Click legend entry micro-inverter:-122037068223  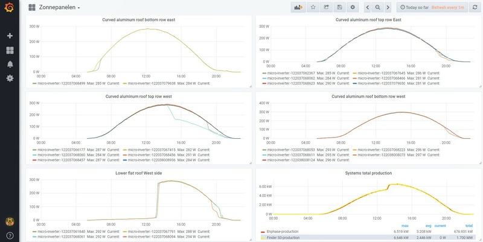(382, 150)
